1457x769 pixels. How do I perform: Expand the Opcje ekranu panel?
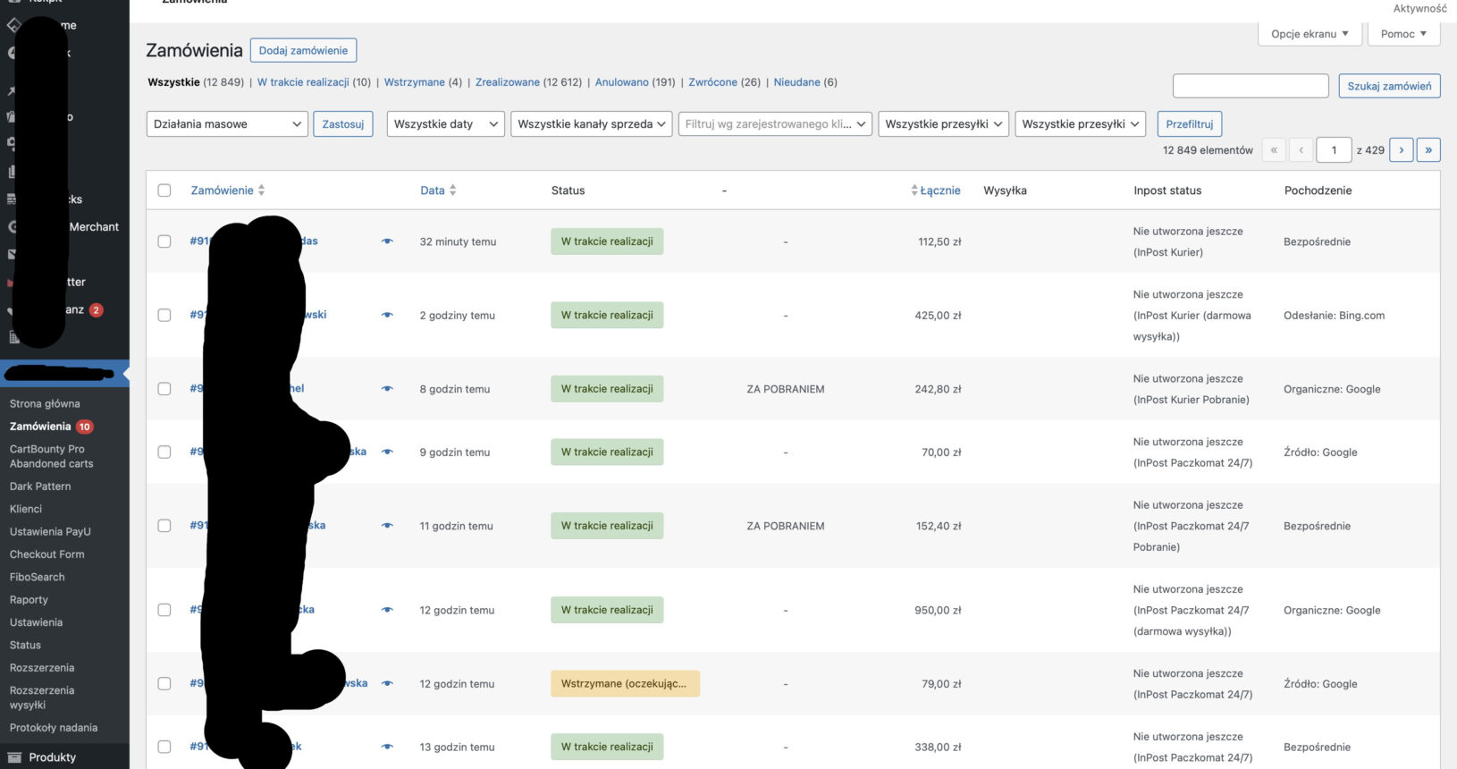tap(1309, 34)
